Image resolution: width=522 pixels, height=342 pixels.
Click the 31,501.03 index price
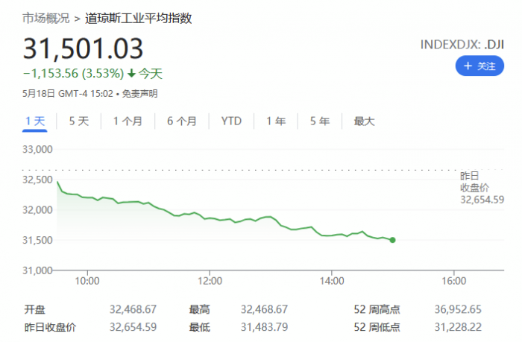[83, 48]
